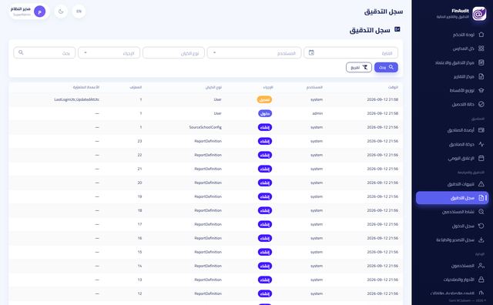Viewport: 493px width, 305px height.
Task: Focus the بحث text search box
Action: pos(45,53)
